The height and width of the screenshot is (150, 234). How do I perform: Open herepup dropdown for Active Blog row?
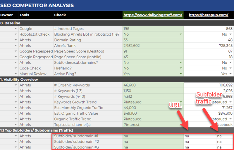(230, 74)
